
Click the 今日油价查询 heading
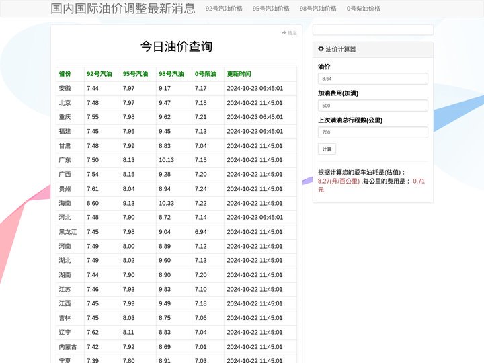pyautogui.click(x=176, y=46)
